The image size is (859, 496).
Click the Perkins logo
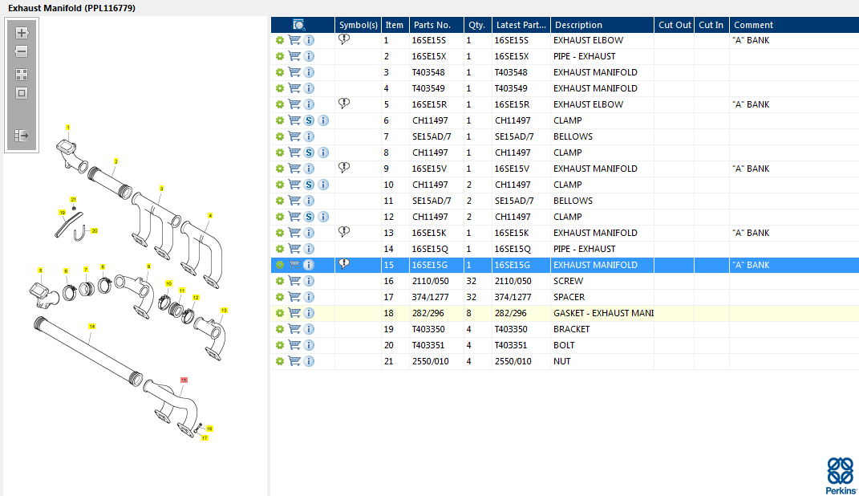(840, 475)
